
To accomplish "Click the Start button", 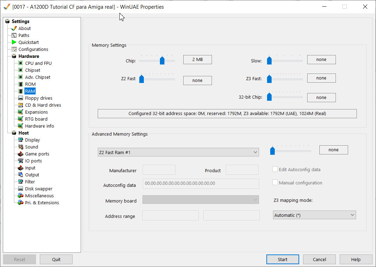I will 283,259.
